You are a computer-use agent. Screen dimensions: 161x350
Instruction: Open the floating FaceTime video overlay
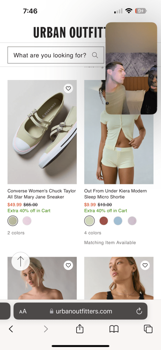[131, 68]
